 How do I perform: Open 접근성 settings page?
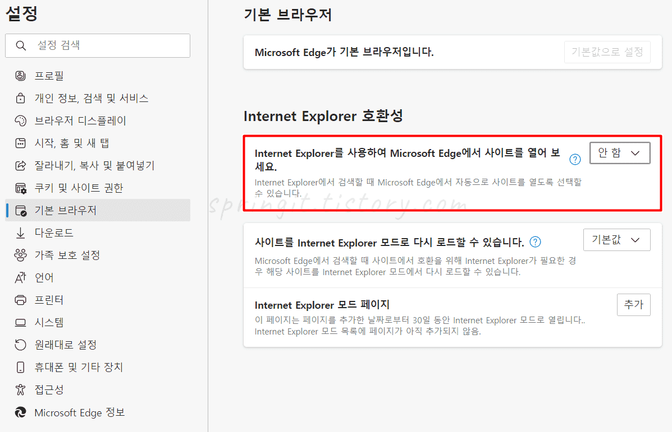pos(98,389)
